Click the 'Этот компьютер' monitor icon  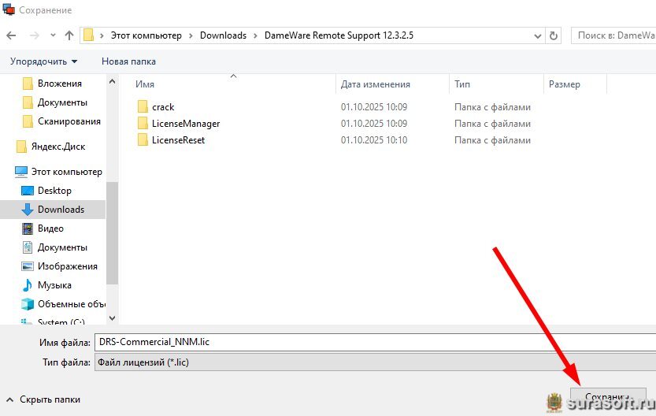pos(21,172)
